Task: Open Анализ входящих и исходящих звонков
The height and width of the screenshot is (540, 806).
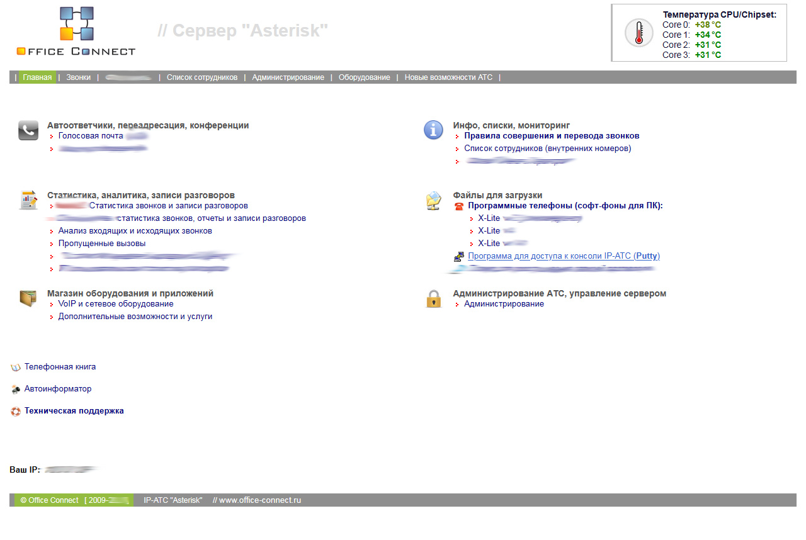Action: coord(135,231)
